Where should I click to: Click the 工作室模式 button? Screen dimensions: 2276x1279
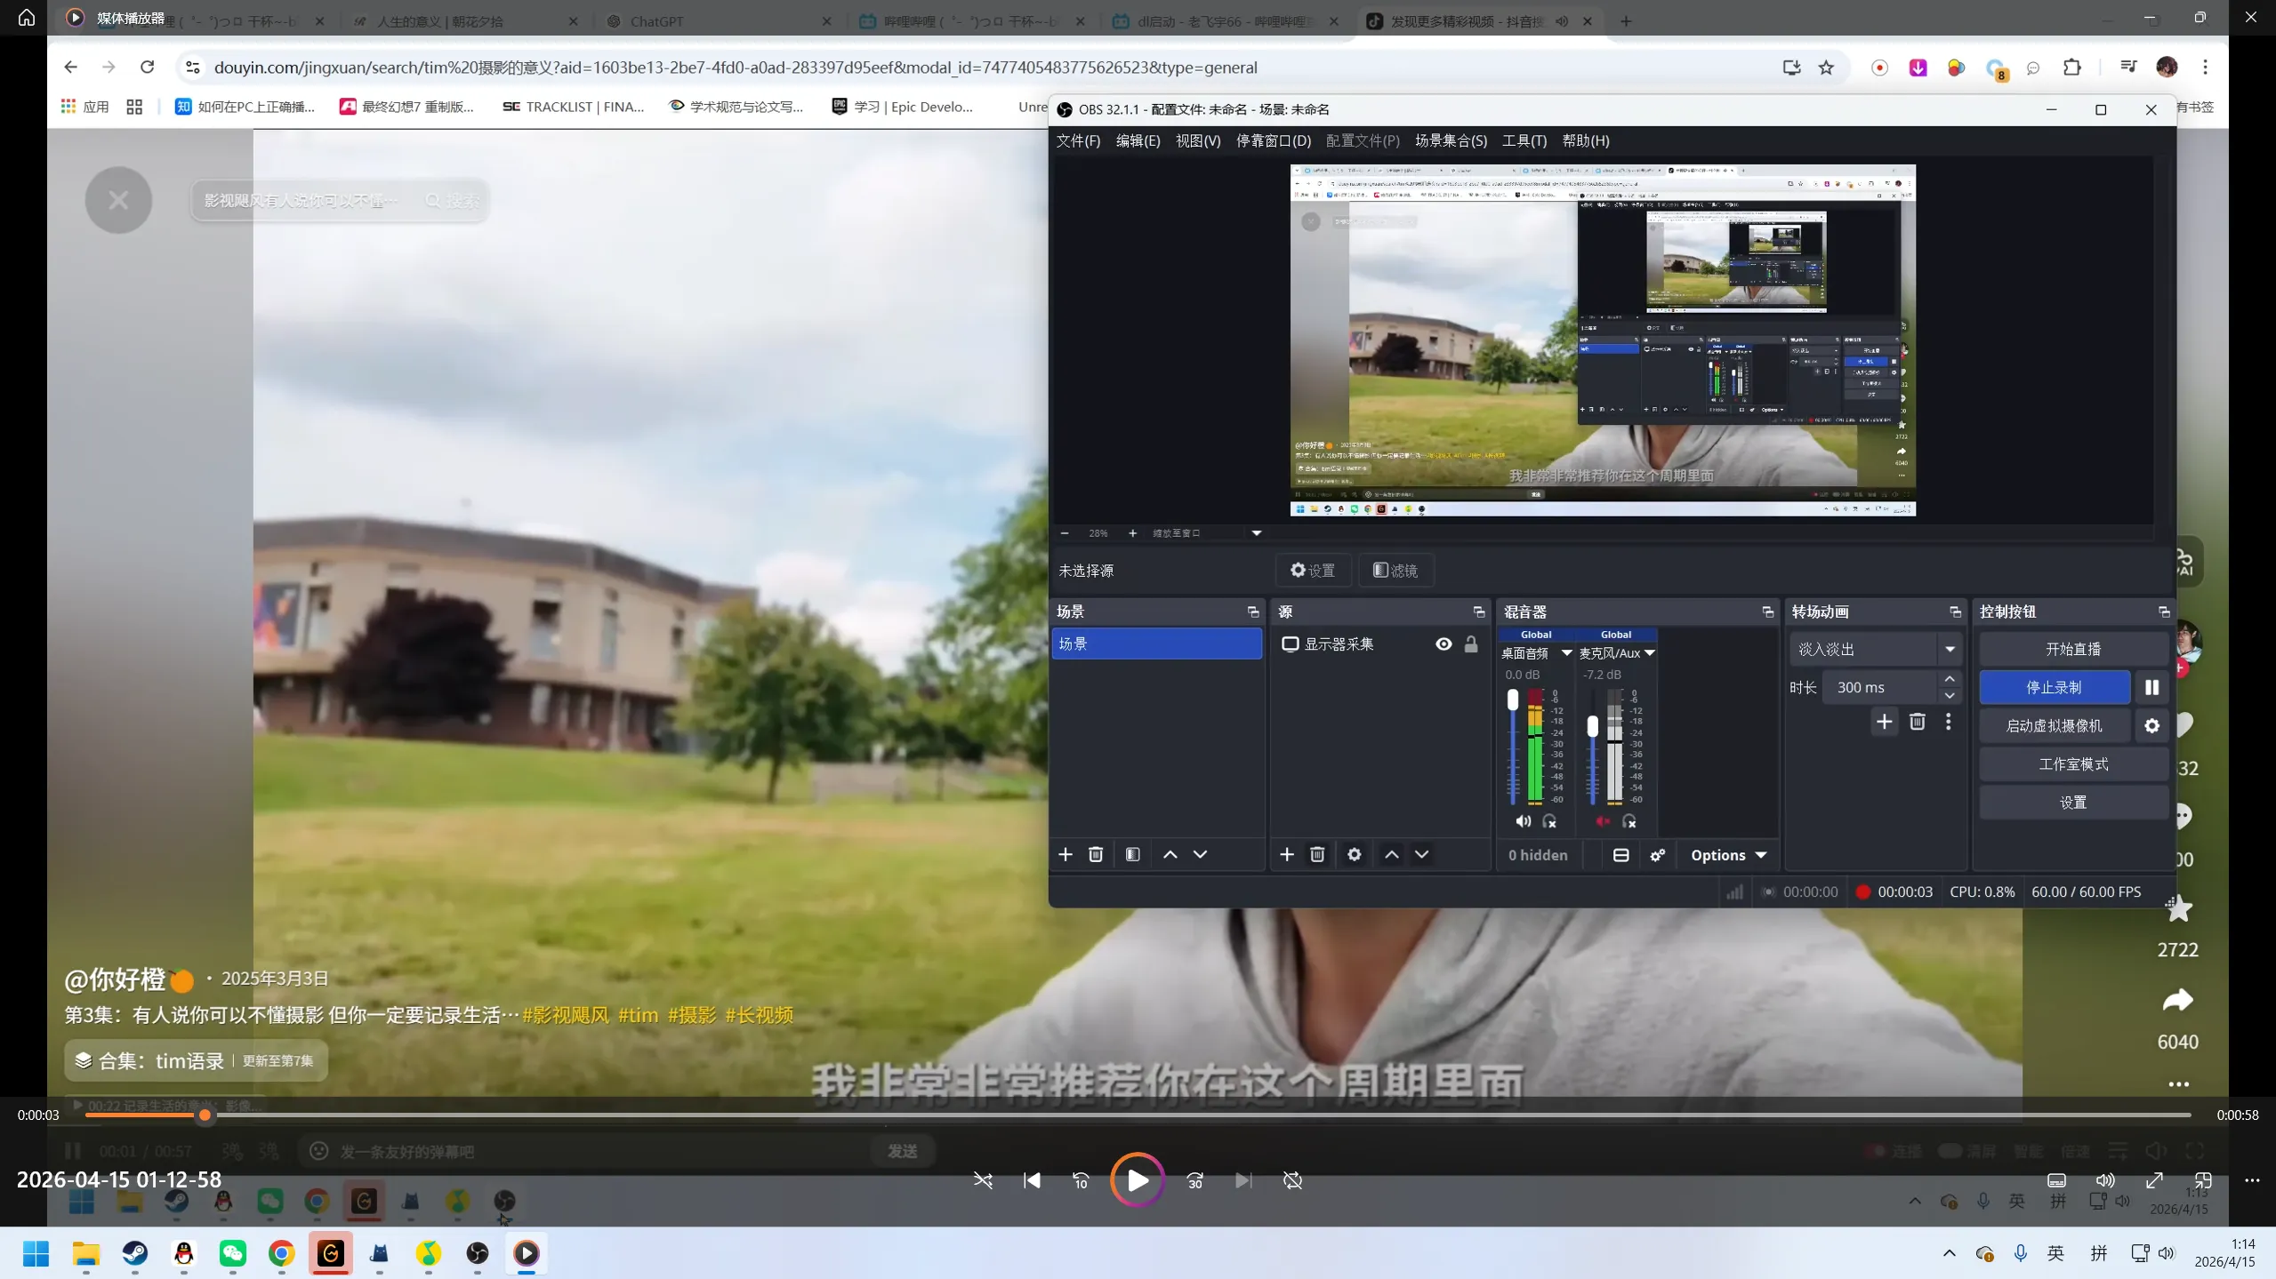coord(2072,764)
